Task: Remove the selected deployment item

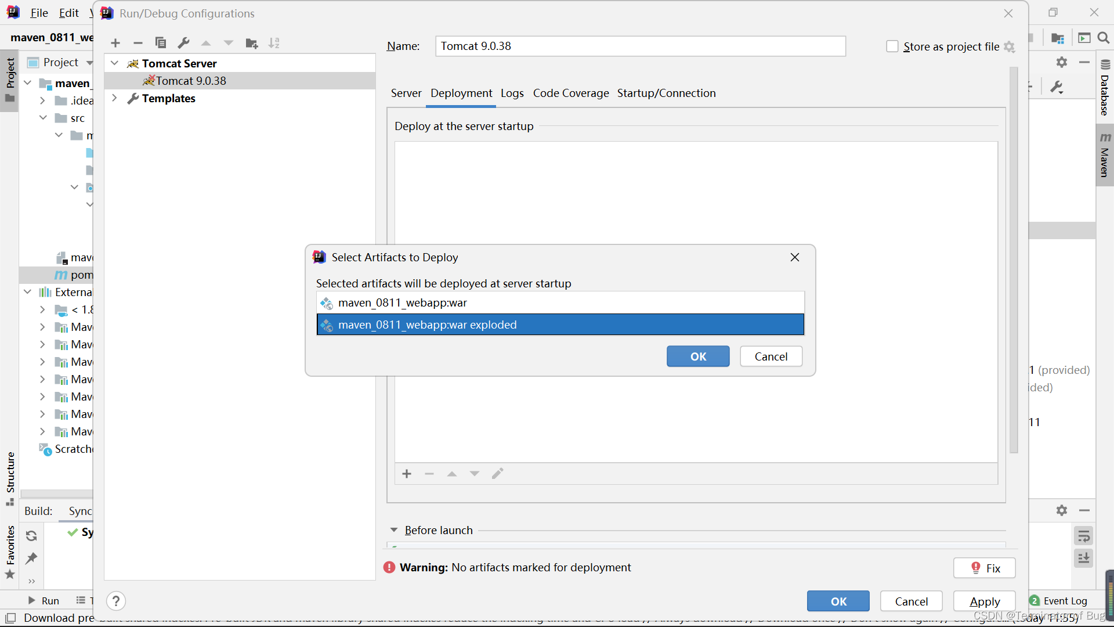Action: tap(429, 474)
